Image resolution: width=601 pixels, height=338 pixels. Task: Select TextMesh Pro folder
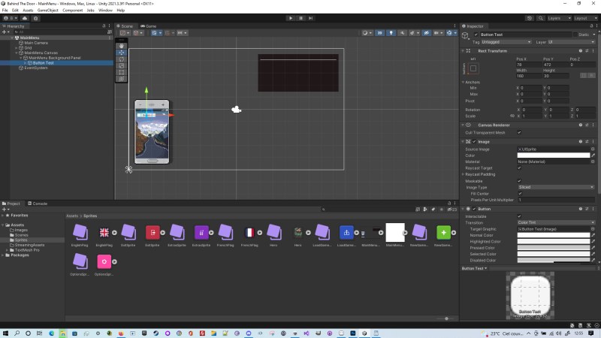click(27, 250)
